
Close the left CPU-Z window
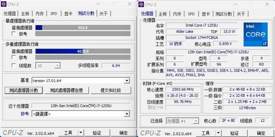[x=130, y=4]
